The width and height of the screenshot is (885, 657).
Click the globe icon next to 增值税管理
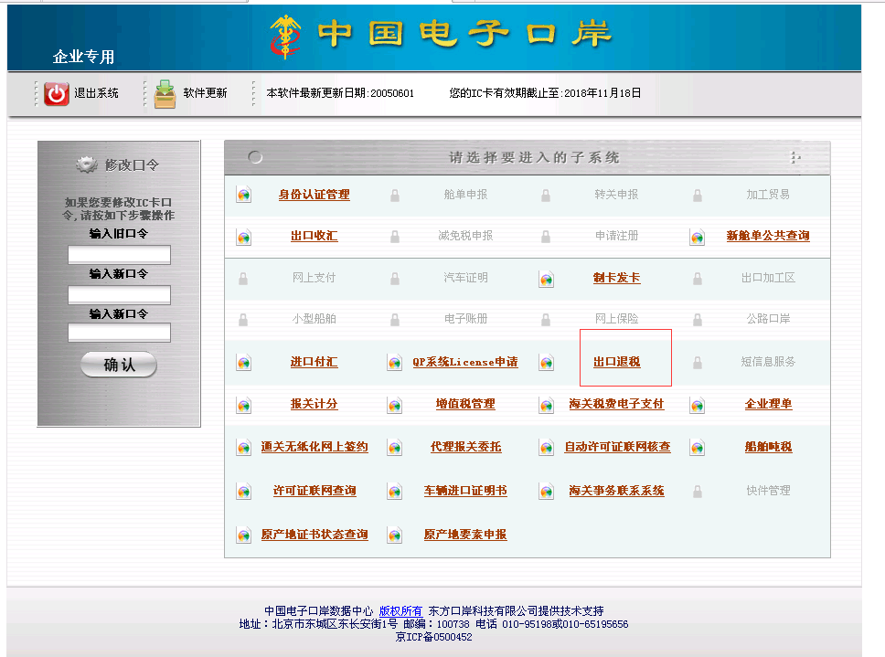click(x=395, y=405)
